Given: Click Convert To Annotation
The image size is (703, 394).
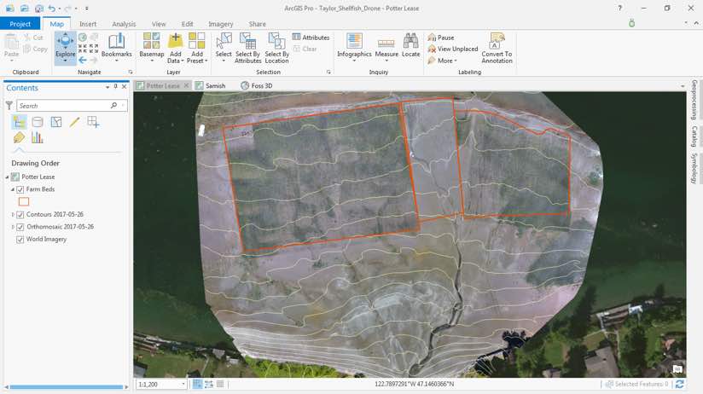Looking at the screenshot, I should tap(497, 48).
